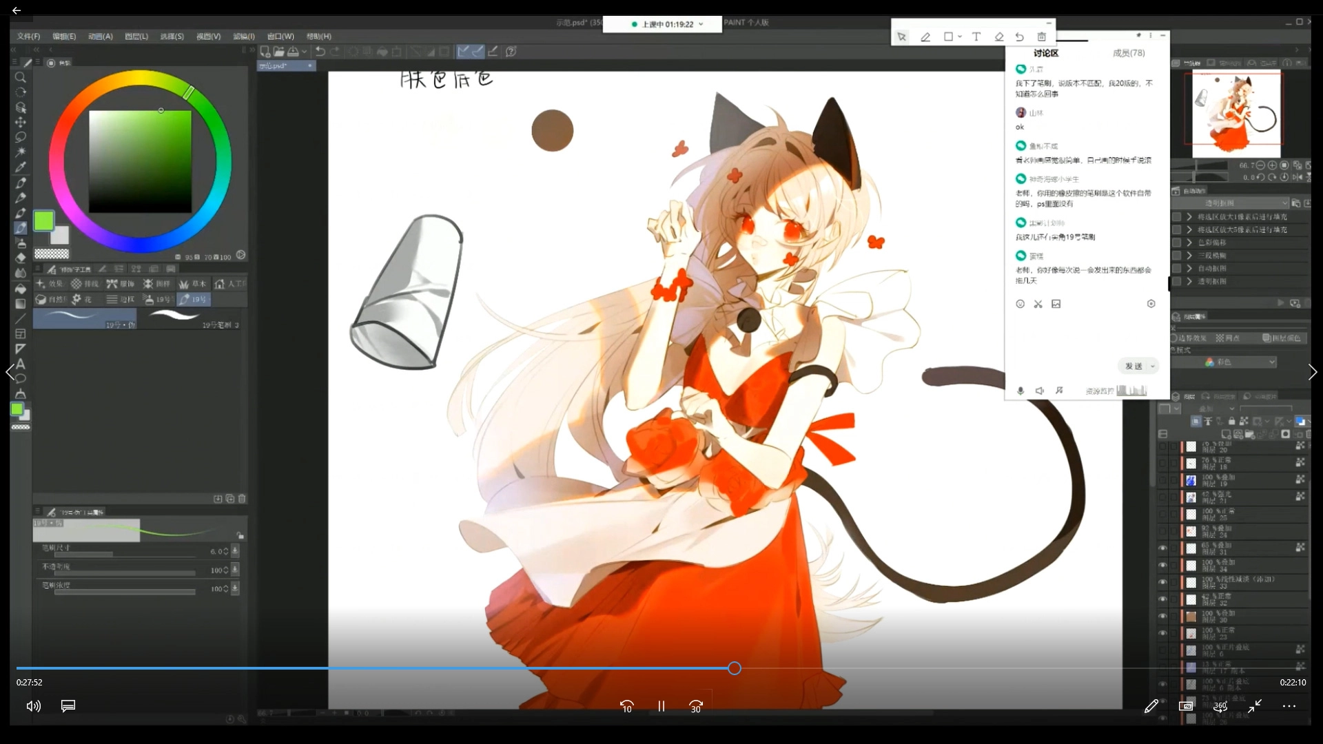The image size is (1323, 744).
Task: Click the text tool in annotation bar
Action: (976, 37)
